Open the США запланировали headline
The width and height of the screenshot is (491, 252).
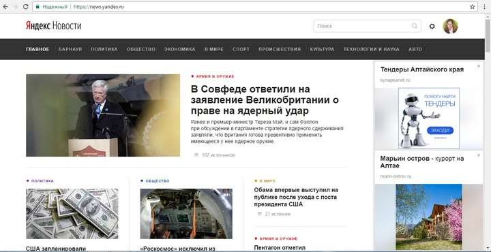(56, 249)
